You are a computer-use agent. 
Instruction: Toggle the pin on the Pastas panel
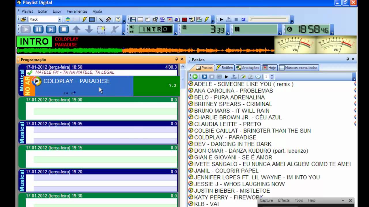click(348, 59)
